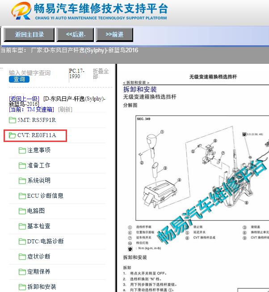Click the 折叠全部 collapse all link
The width and height of the screenshot is (269, 292).
pyautogui.click(x=101, y=74)
